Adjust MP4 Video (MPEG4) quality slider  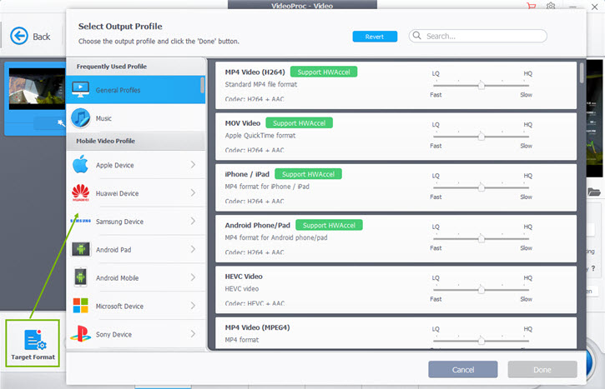click(481, 341)
